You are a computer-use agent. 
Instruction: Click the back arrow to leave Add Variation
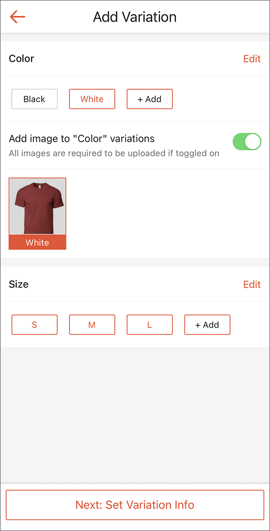(x=17, y=17)
